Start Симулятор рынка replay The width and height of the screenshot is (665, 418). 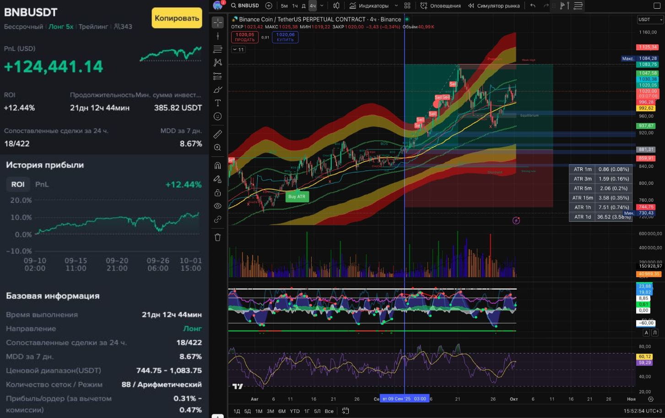pyautogui.click(x=494, y=5)
